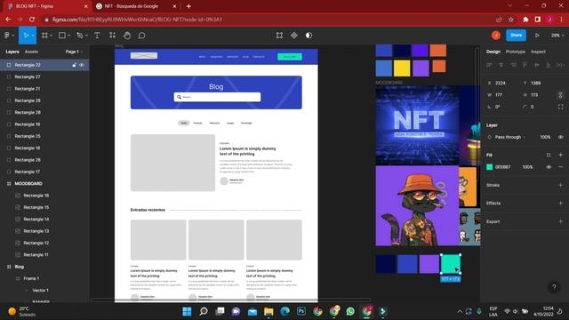Viewport: 569px width, 320px height.
Task: Click the Align left icon
Action: tap(489, 65)
